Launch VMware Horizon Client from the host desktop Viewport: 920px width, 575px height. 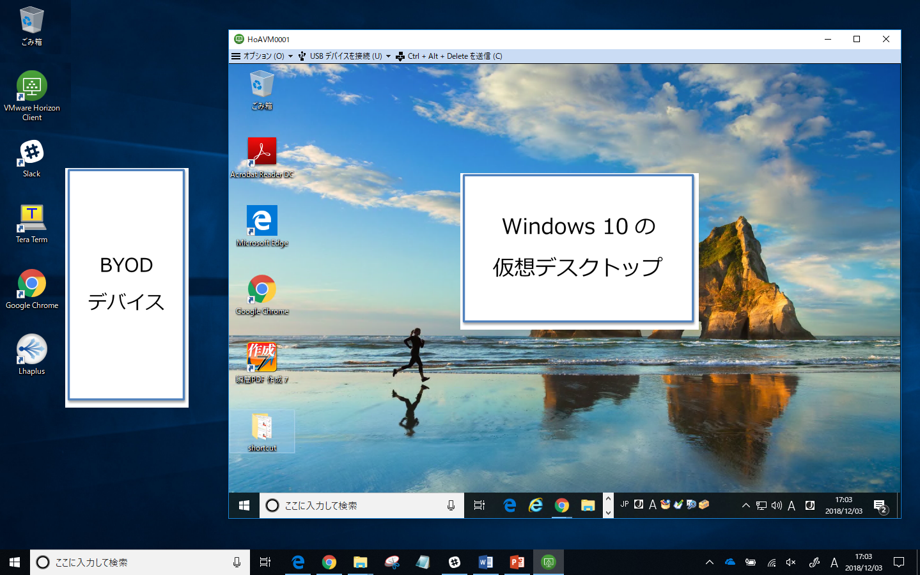(31, 87)
